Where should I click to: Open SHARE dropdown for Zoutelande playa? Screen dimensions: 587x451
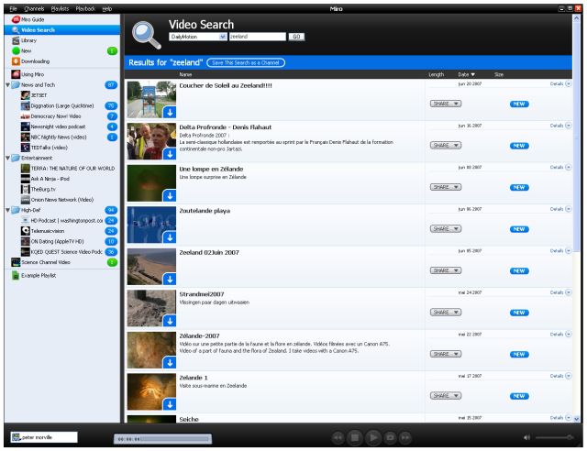click(446, 228)
